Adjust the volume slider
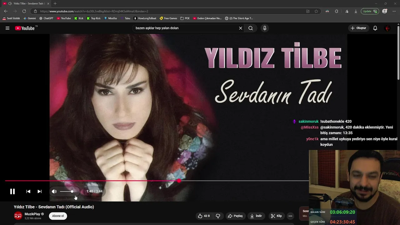 point(67,192)
